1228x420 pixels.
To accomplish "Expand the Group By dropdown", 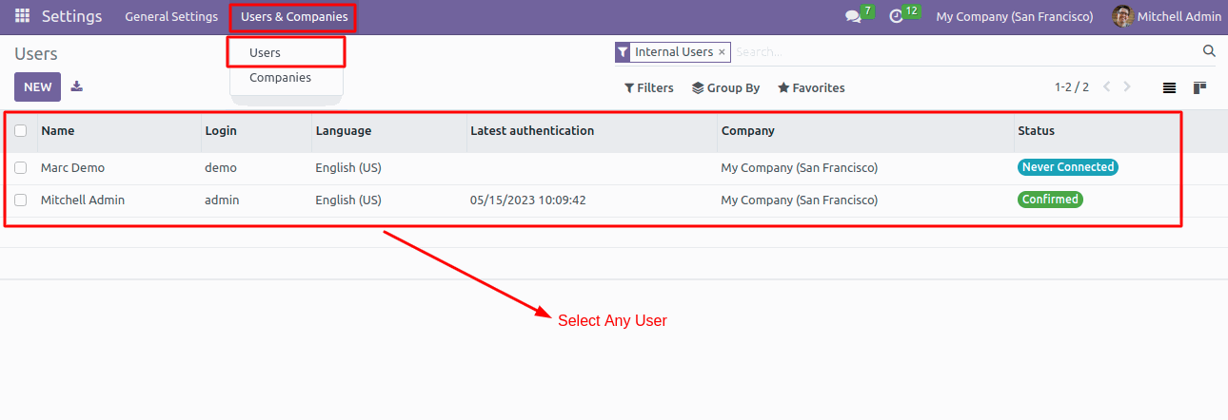I will [x=725, y=87].
